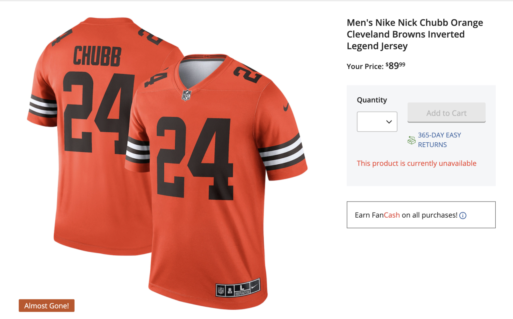Image resolution: width=513 pixels, height=319 pixels.
Task: Click the green 365-day returns box icon
Action: [x=411, y=140]
